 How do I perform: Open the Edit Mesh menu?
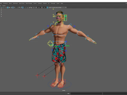[x=15, y=3]
